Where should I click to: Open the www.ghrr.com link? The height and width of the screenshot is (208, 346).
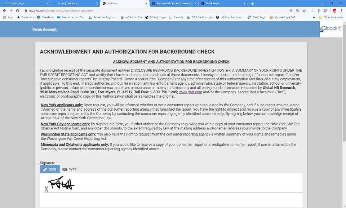pyautogui.click(x=190, y=92)
